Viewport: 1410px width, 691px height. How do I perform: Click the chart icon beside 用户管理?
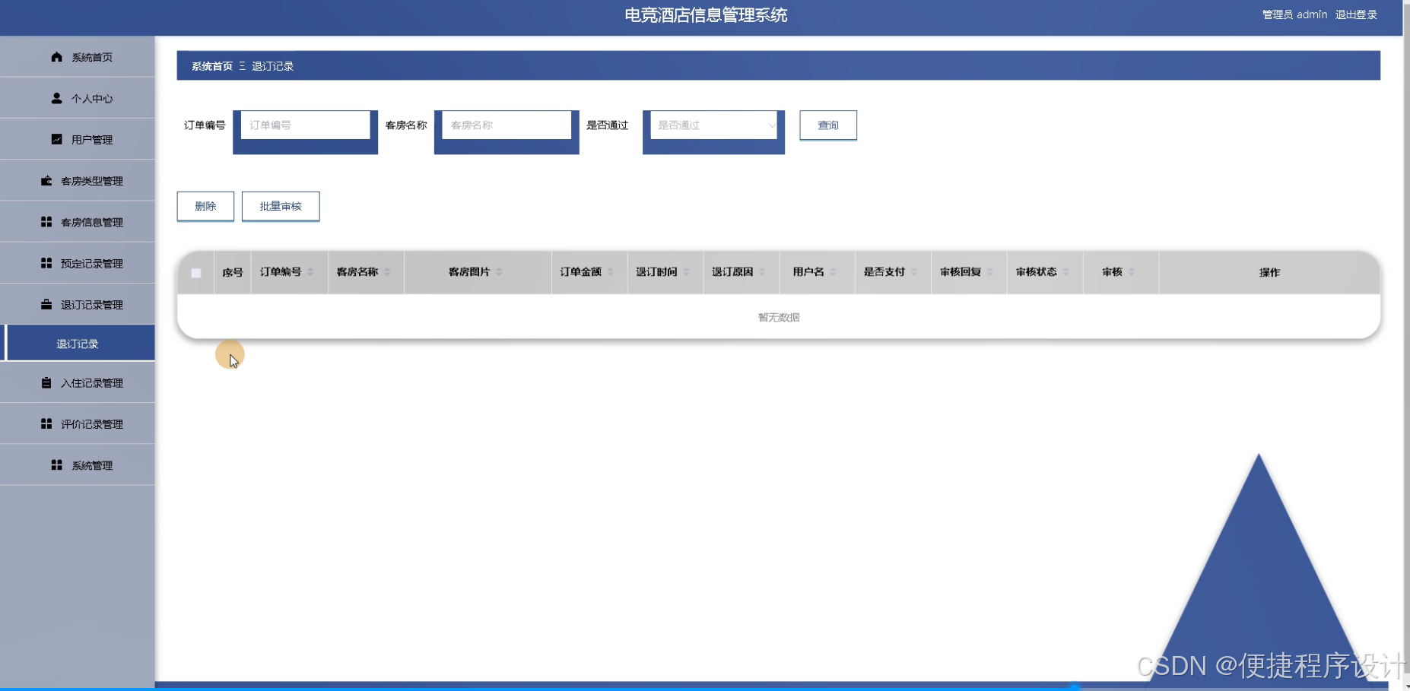[57, 139]
